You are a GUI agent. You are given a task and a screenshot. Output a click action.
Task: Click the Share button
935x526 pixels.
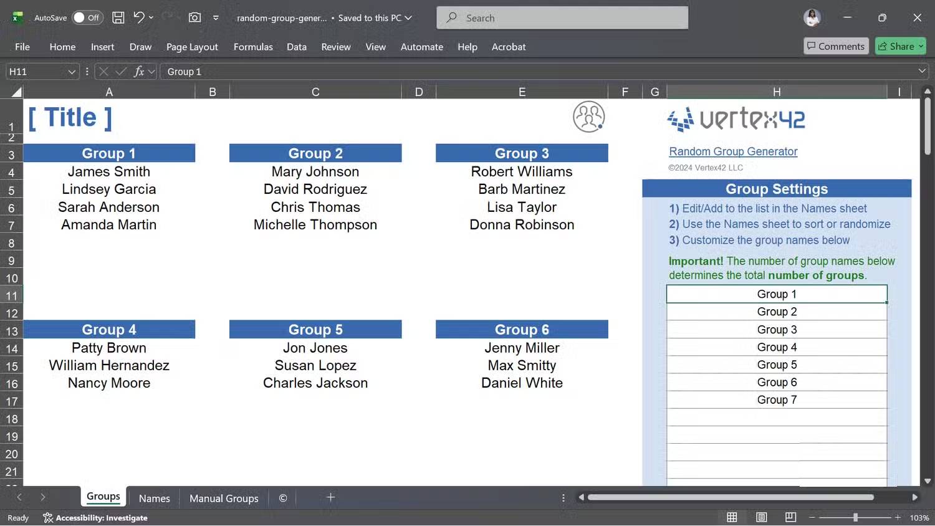899,45
